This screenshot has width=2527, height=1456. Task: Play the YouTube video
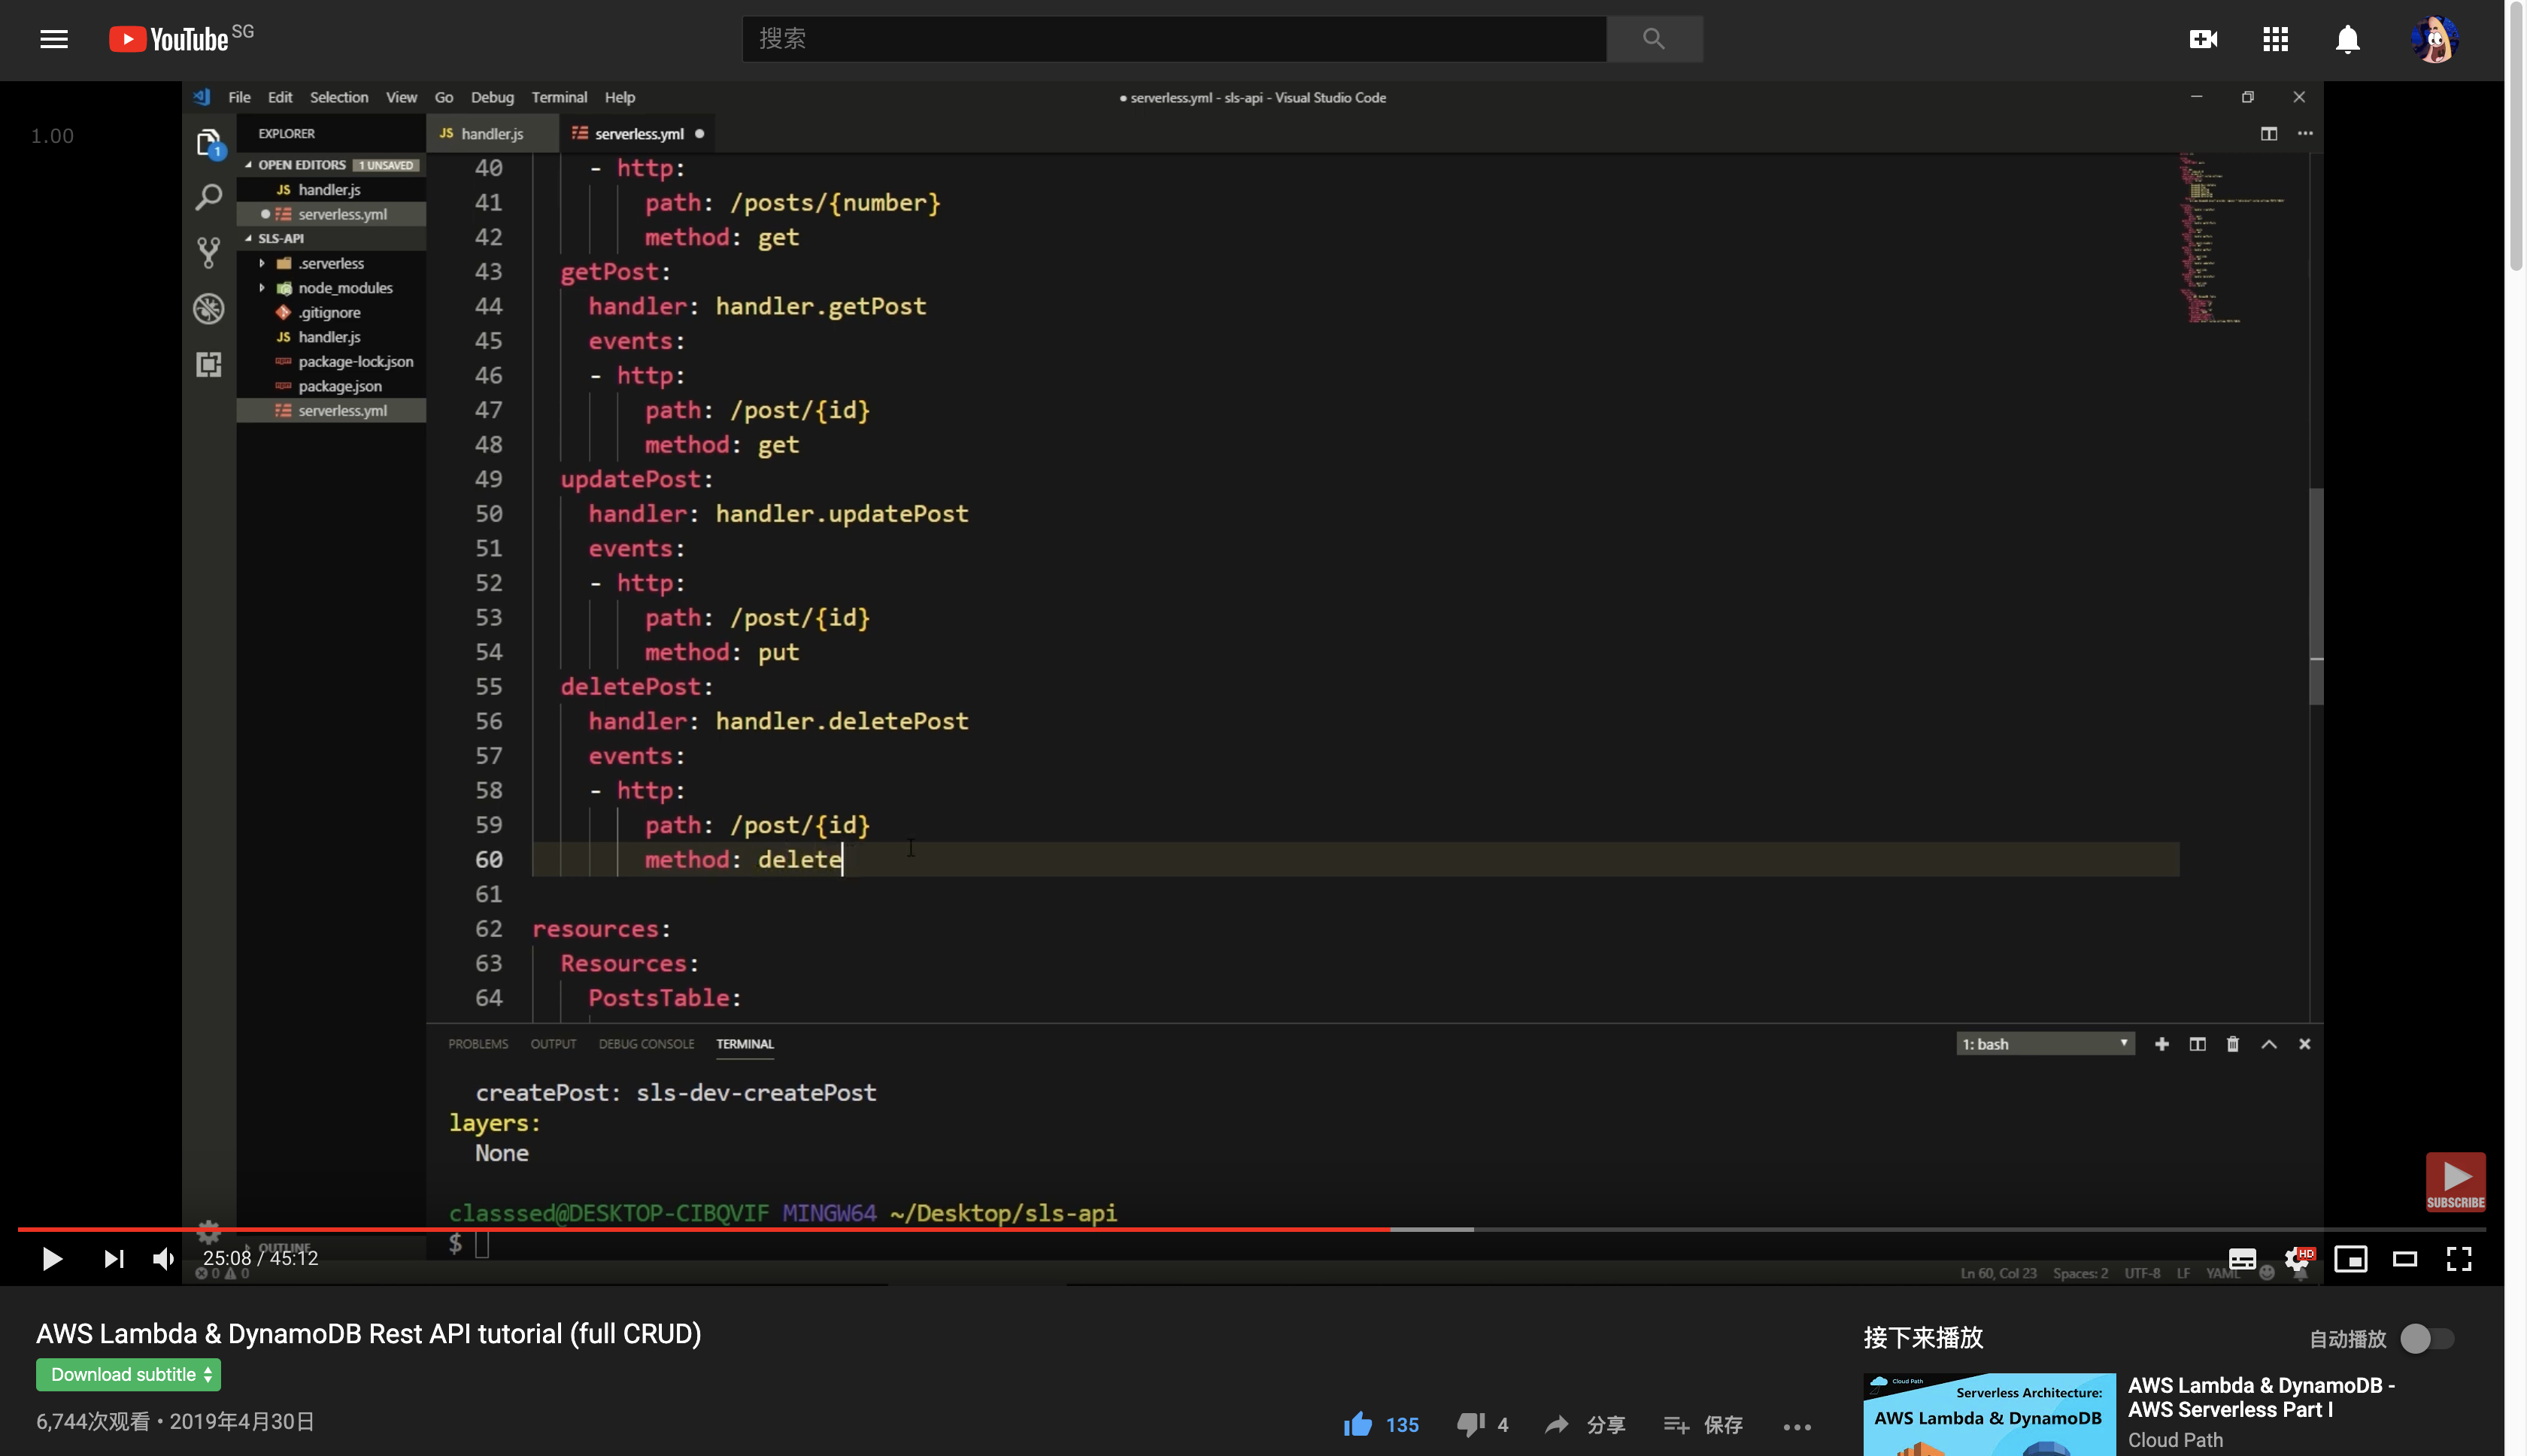(x=52, y=1258)
